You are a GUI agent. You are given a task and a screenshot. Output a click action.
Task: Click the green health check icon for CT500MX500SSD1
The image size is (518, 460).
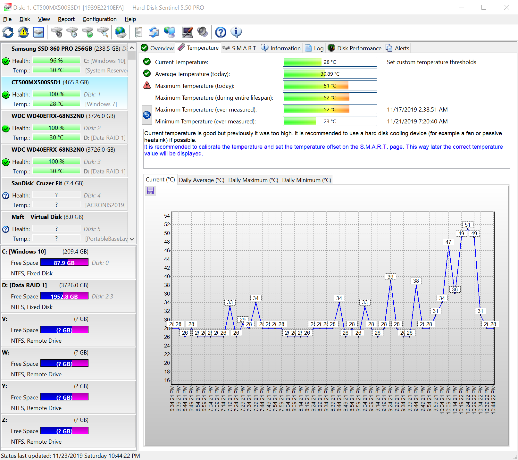coord(6,95)
